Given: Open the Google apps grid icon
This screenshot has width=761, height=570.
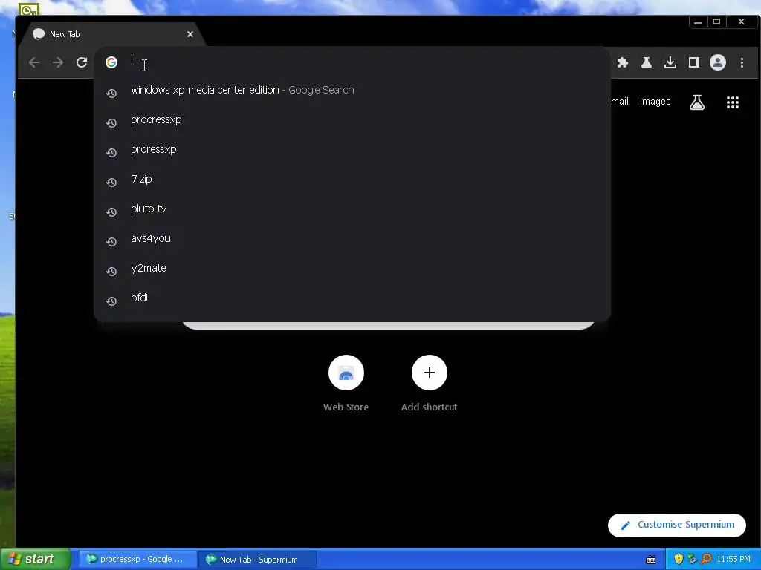Looking at the screenshot, I should coord(732,102).
